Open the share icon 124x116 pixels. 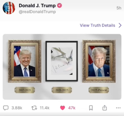tap(105, 108)
